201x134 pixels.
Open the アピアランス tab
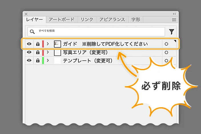click(112, 20)
